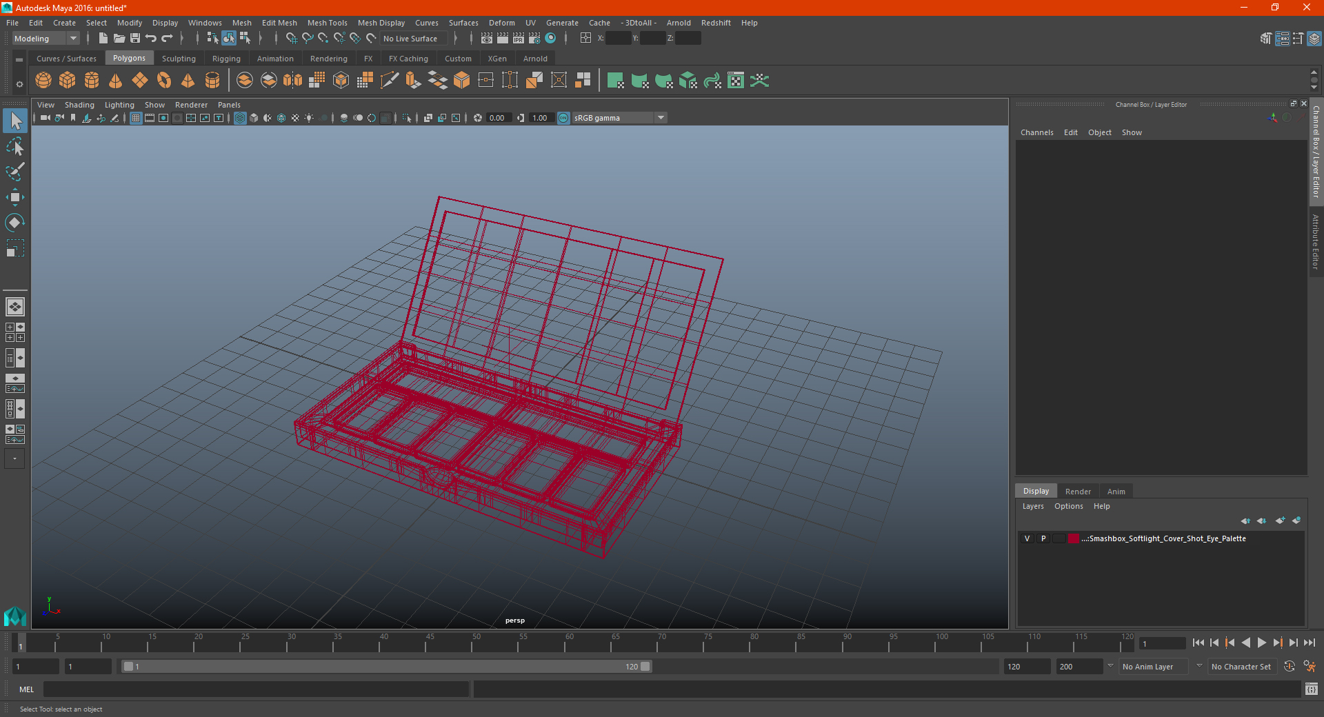Switch to the Sculpting shelf tab

pyautogui.click(x=179, y=59)
